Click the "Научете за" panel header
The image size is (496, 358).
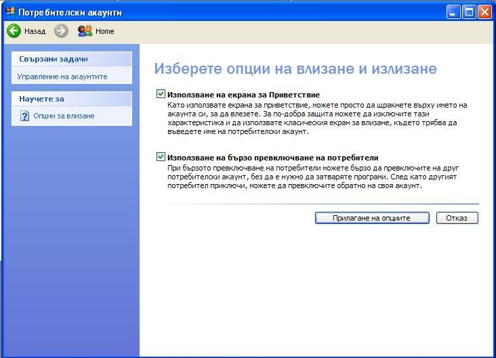(37, 99)
